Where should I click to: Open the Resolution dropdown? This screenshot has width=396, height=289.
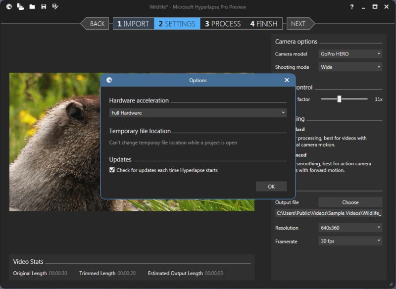pyautogui.click(x=350, y=228)
